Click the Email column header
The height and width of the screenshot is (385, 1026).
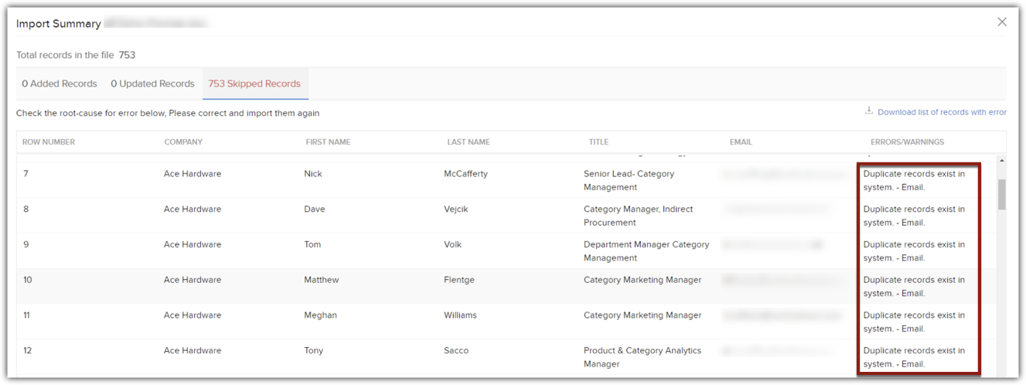click(x=741, y=142)
